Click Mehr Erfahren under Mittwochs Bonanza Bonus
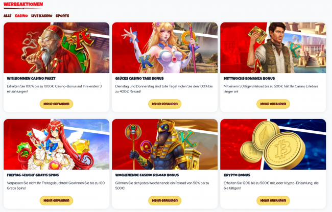 pyautogui.click(x=273, y=104)
